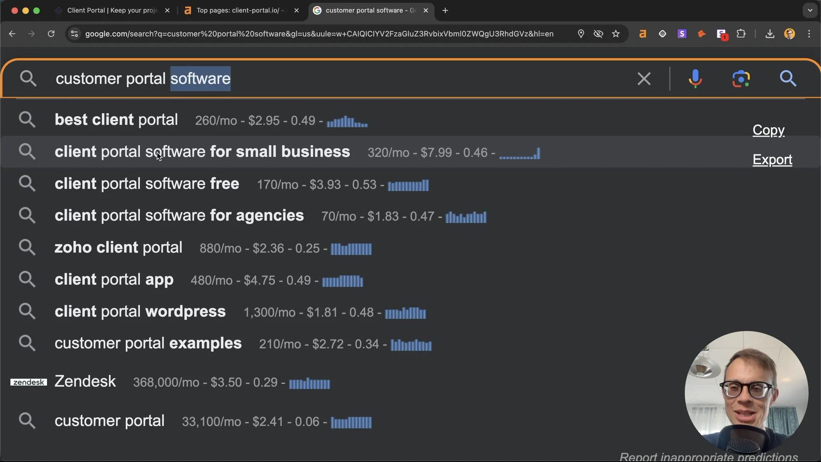The height and width of the screenshot is (462, 821).
Task: Click inside the Google search input field
Action: [x=342, y=79]
